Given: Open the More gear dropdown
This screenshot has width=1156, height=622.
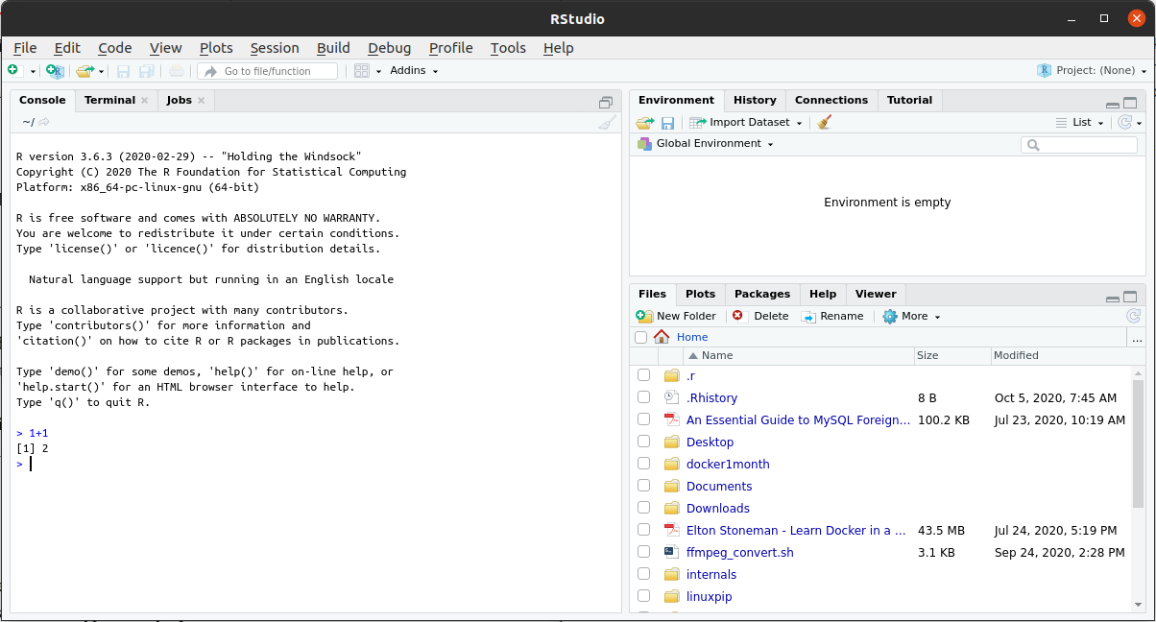Looking at the screenshot, I should click(x=911, y=316).
